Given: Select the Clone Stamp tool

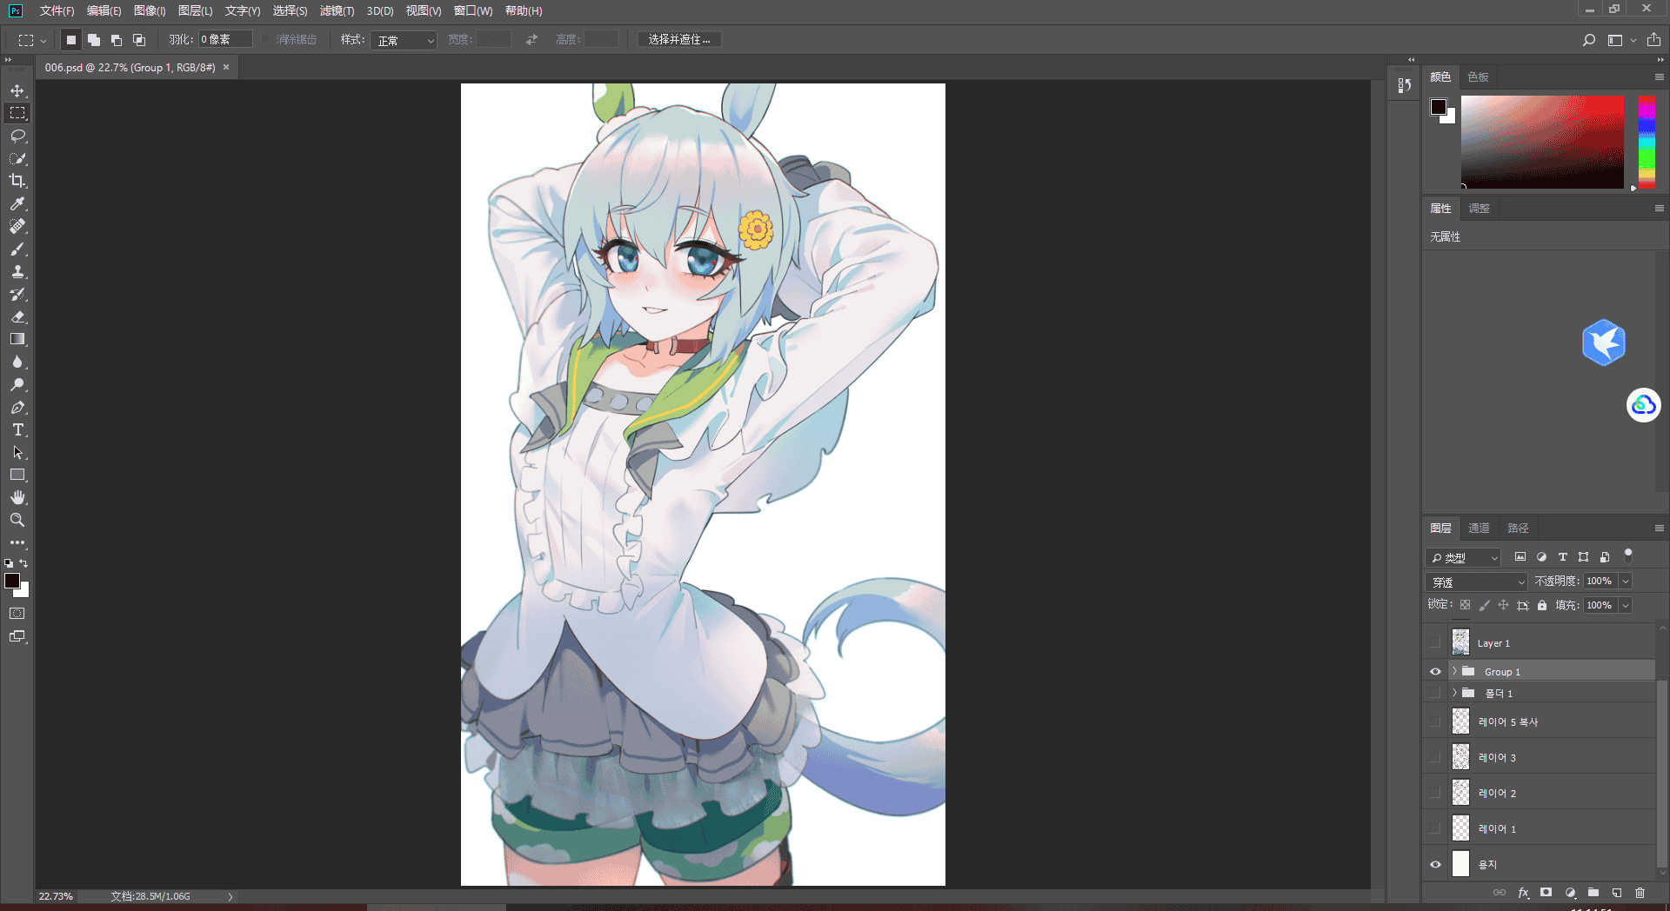Looking at the screenshot, I should coord(17,271).
